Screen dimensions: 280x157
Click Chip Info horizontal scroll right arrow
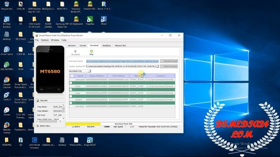click(60, 121)
